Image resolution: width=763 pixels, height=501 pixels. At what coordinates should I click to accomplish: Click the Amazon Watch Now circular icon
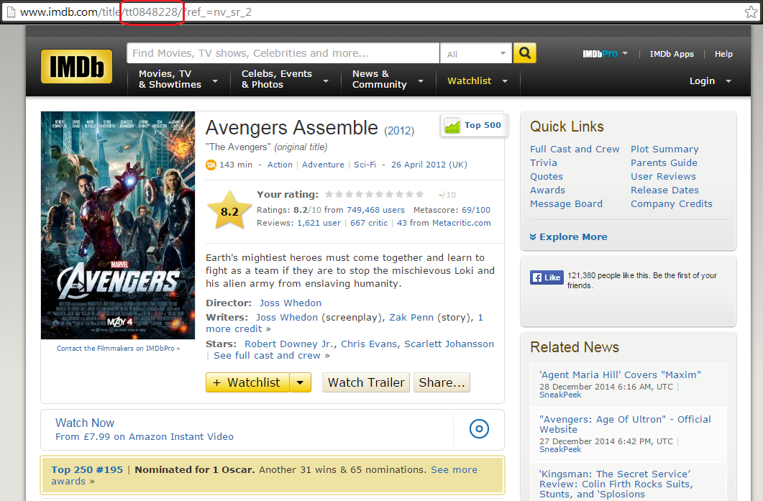(479, 428)
